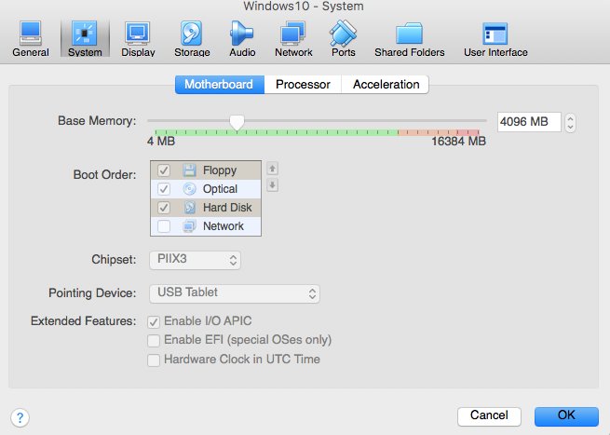
Task: Switch to the Acceleration tab
Action: click(386, 85)
